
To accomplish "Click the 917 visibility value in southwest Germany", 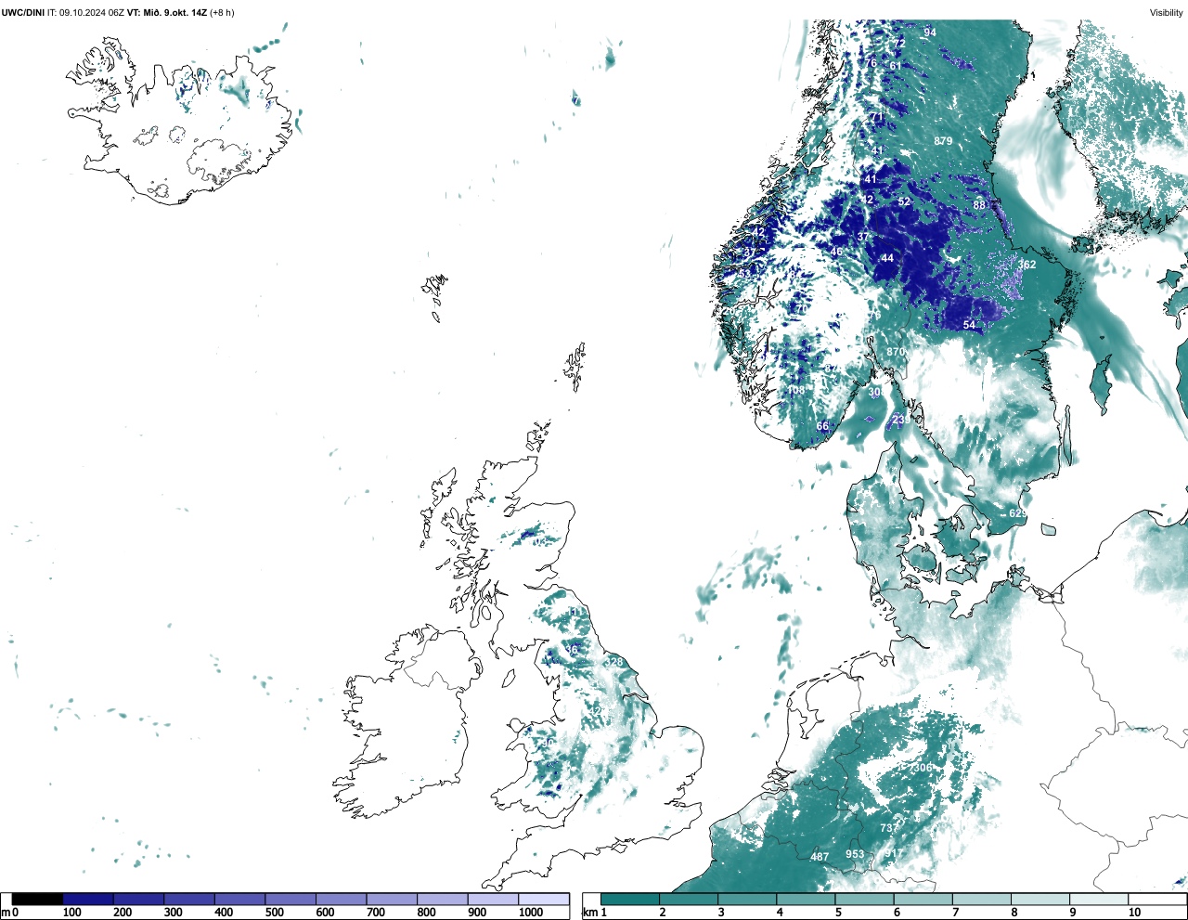I will (894, 854).
